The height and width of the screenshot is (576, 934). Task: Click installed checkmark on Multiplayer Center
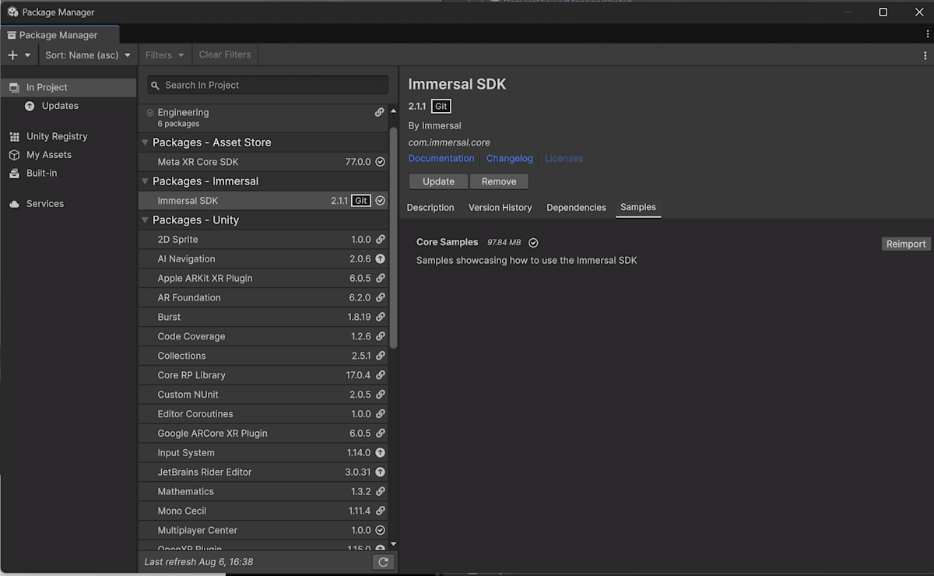coord(380,531)
